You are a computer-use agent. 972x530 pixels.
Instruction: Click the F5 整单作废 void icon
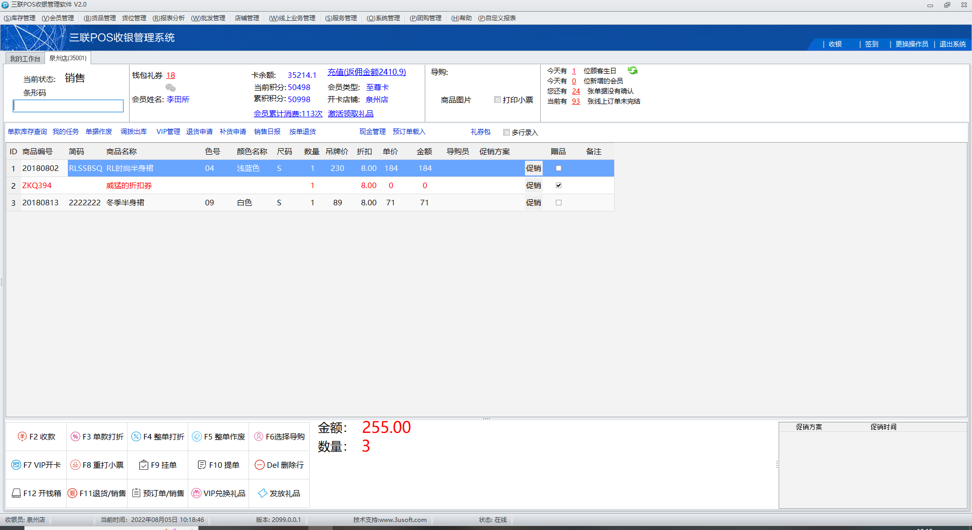point(197,436)
